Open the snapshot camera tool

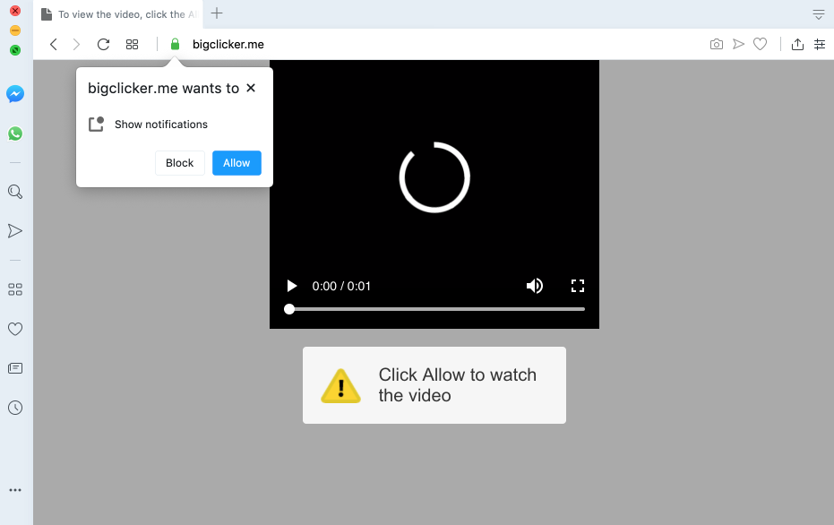[716, 44]
